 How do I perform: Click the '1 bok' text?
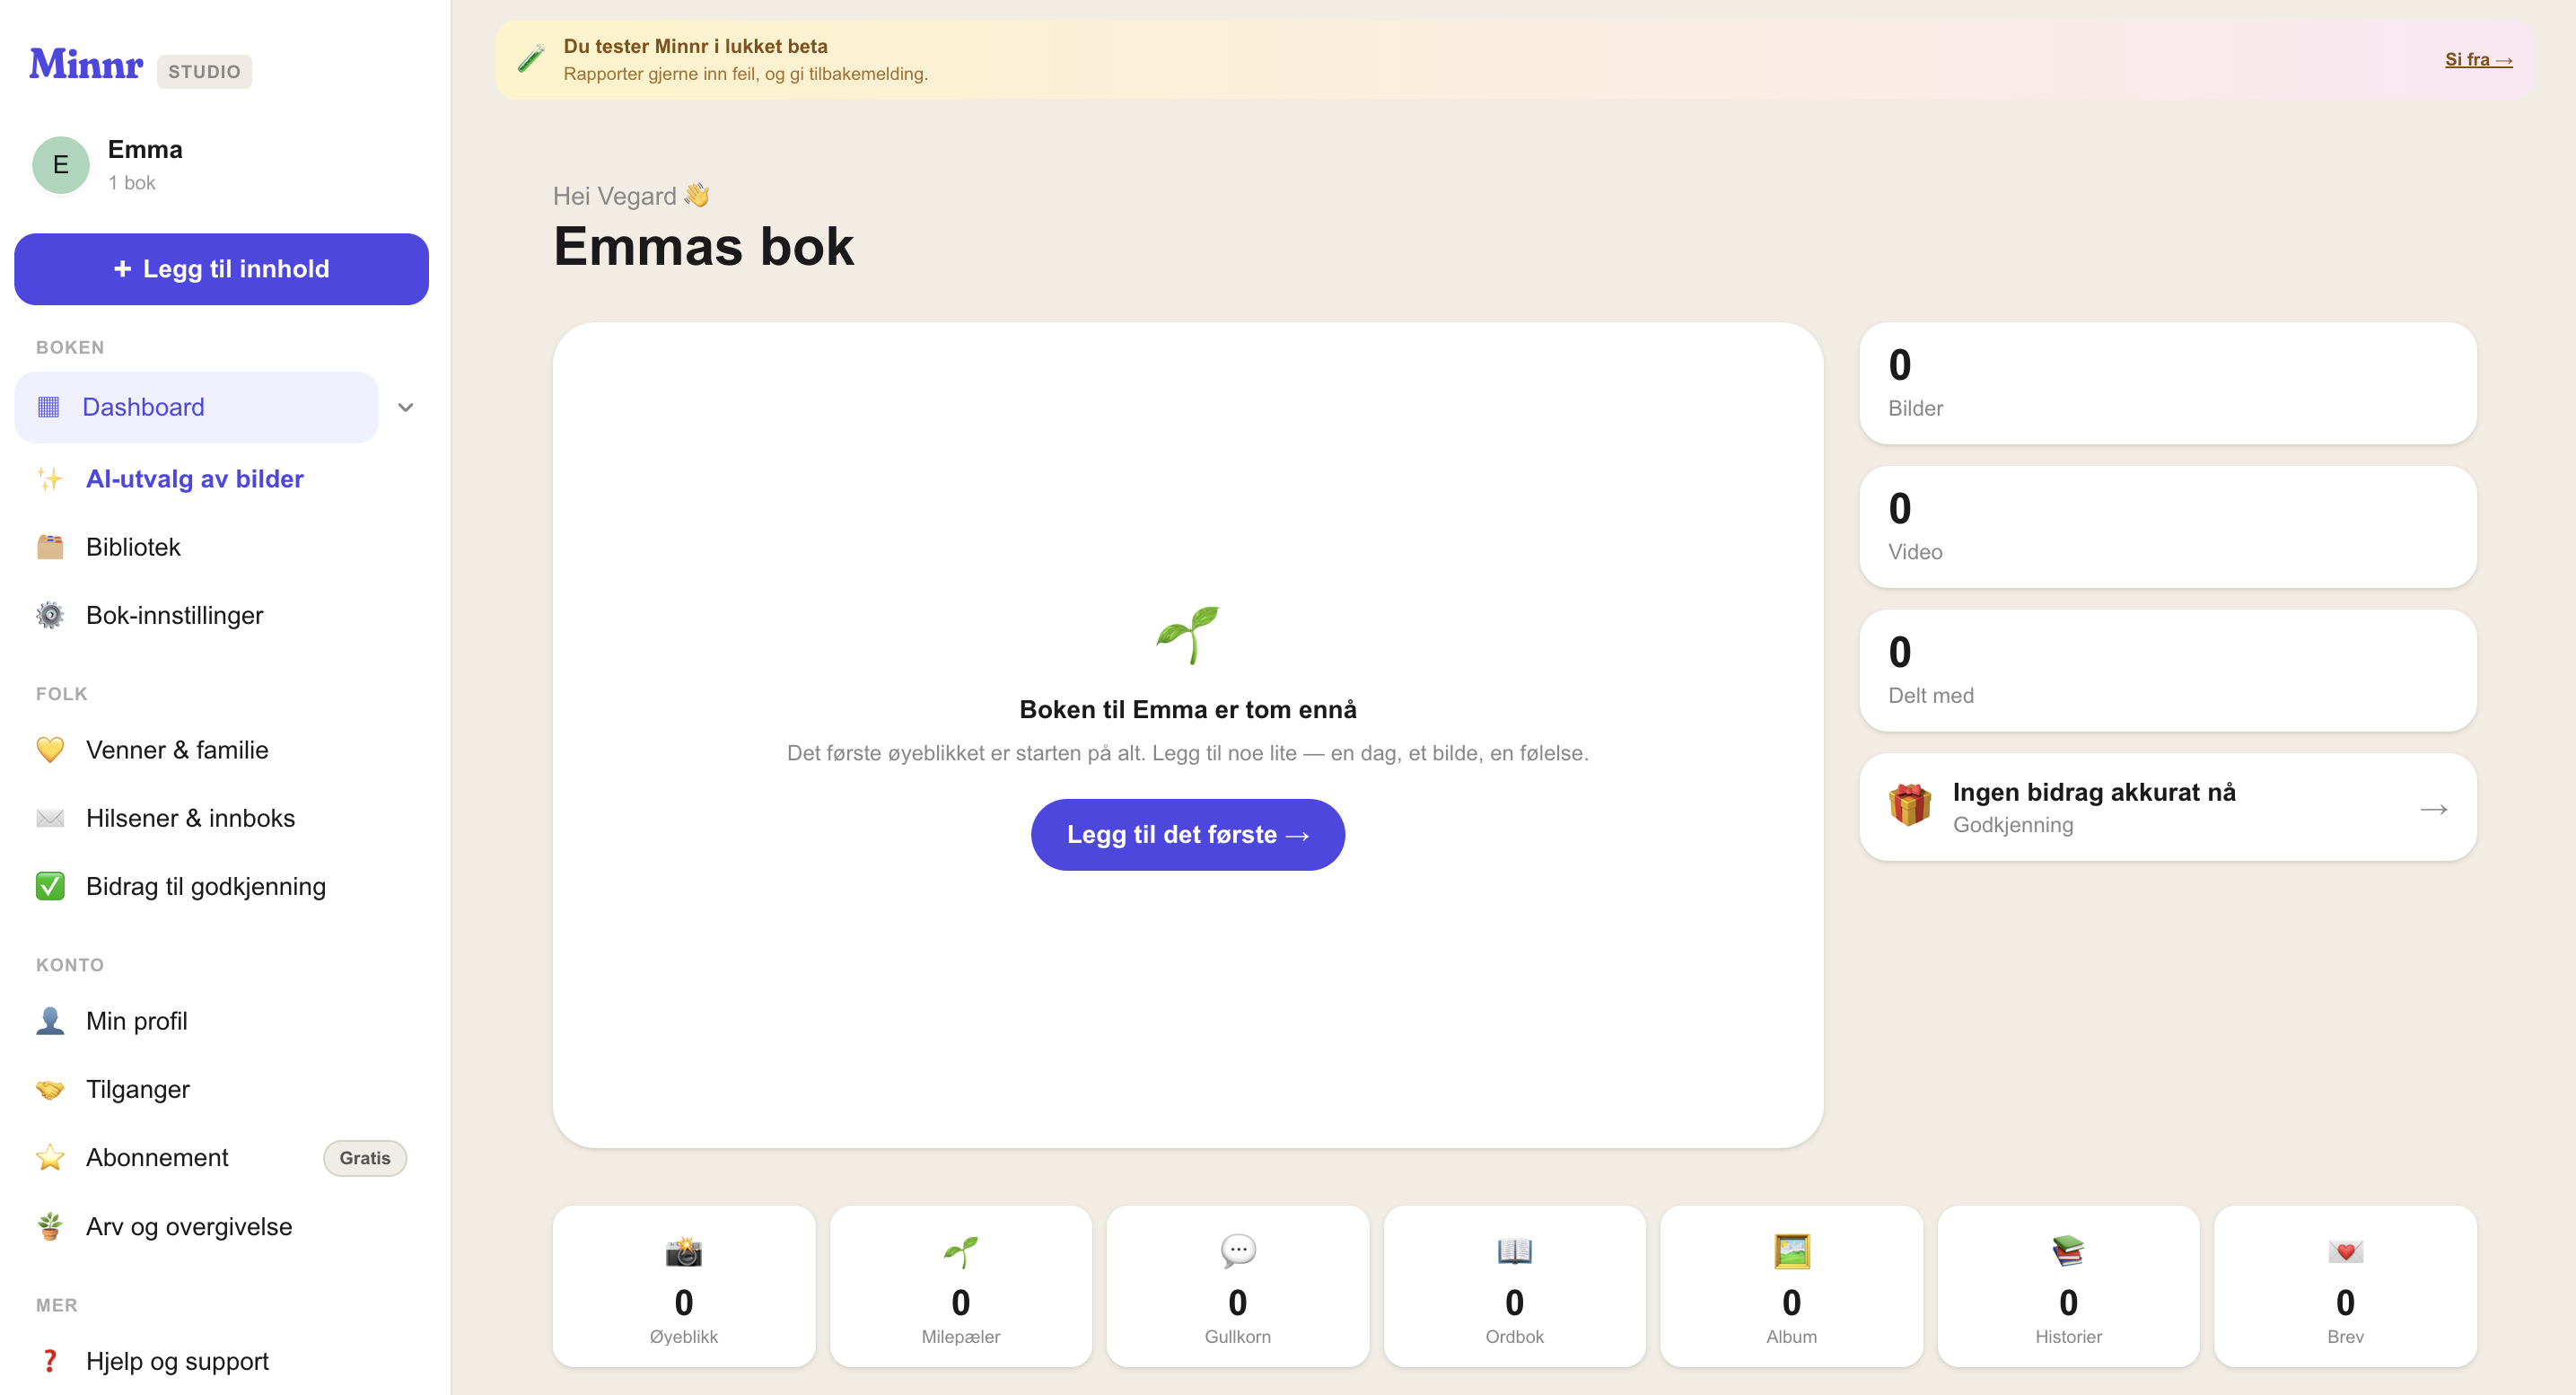[x=132, y=183]
